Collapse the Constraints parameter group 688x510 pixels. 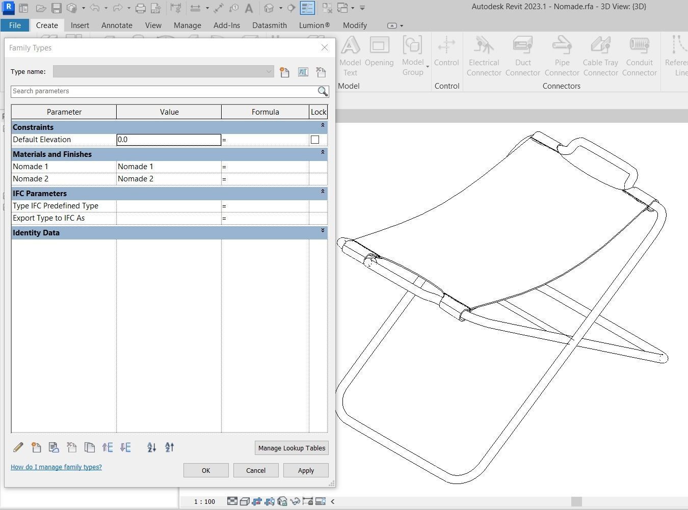[x=323, y=125]
